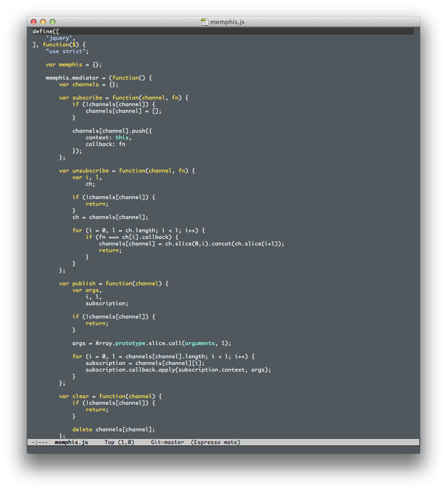Click the callback: fn line
This screenshot has width=447, height=491.
pyautogui.click(x=106, y=144)
